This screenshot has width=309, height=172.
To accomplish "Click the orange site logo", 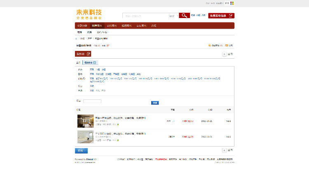I will 89,14.
